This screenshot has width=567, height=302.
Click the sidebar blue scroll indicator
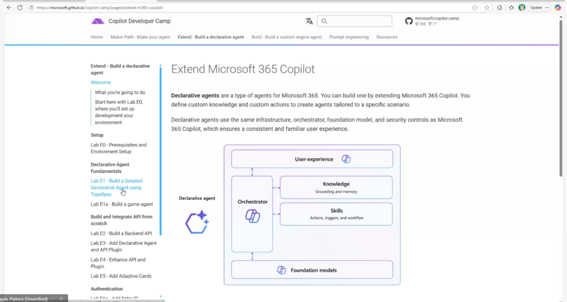click(x=161, y=151)
